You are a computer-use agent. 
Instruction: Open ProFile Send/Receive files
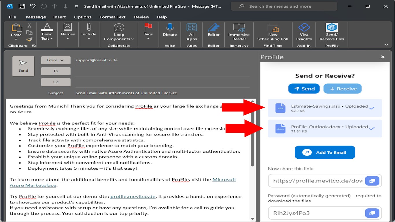pyautogui.click(x=332, y=32)
